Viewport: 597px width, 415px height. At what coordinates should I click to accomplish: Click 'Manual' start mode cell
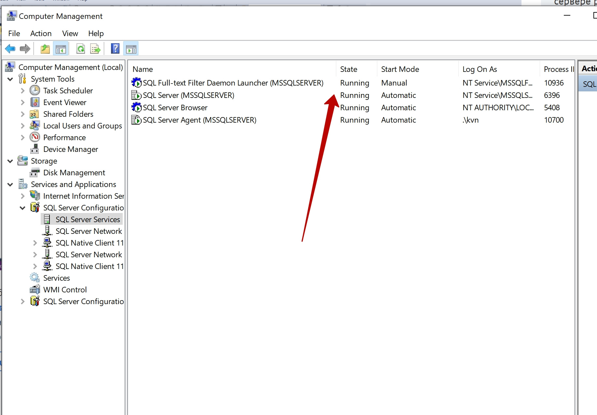pos(394,83)
